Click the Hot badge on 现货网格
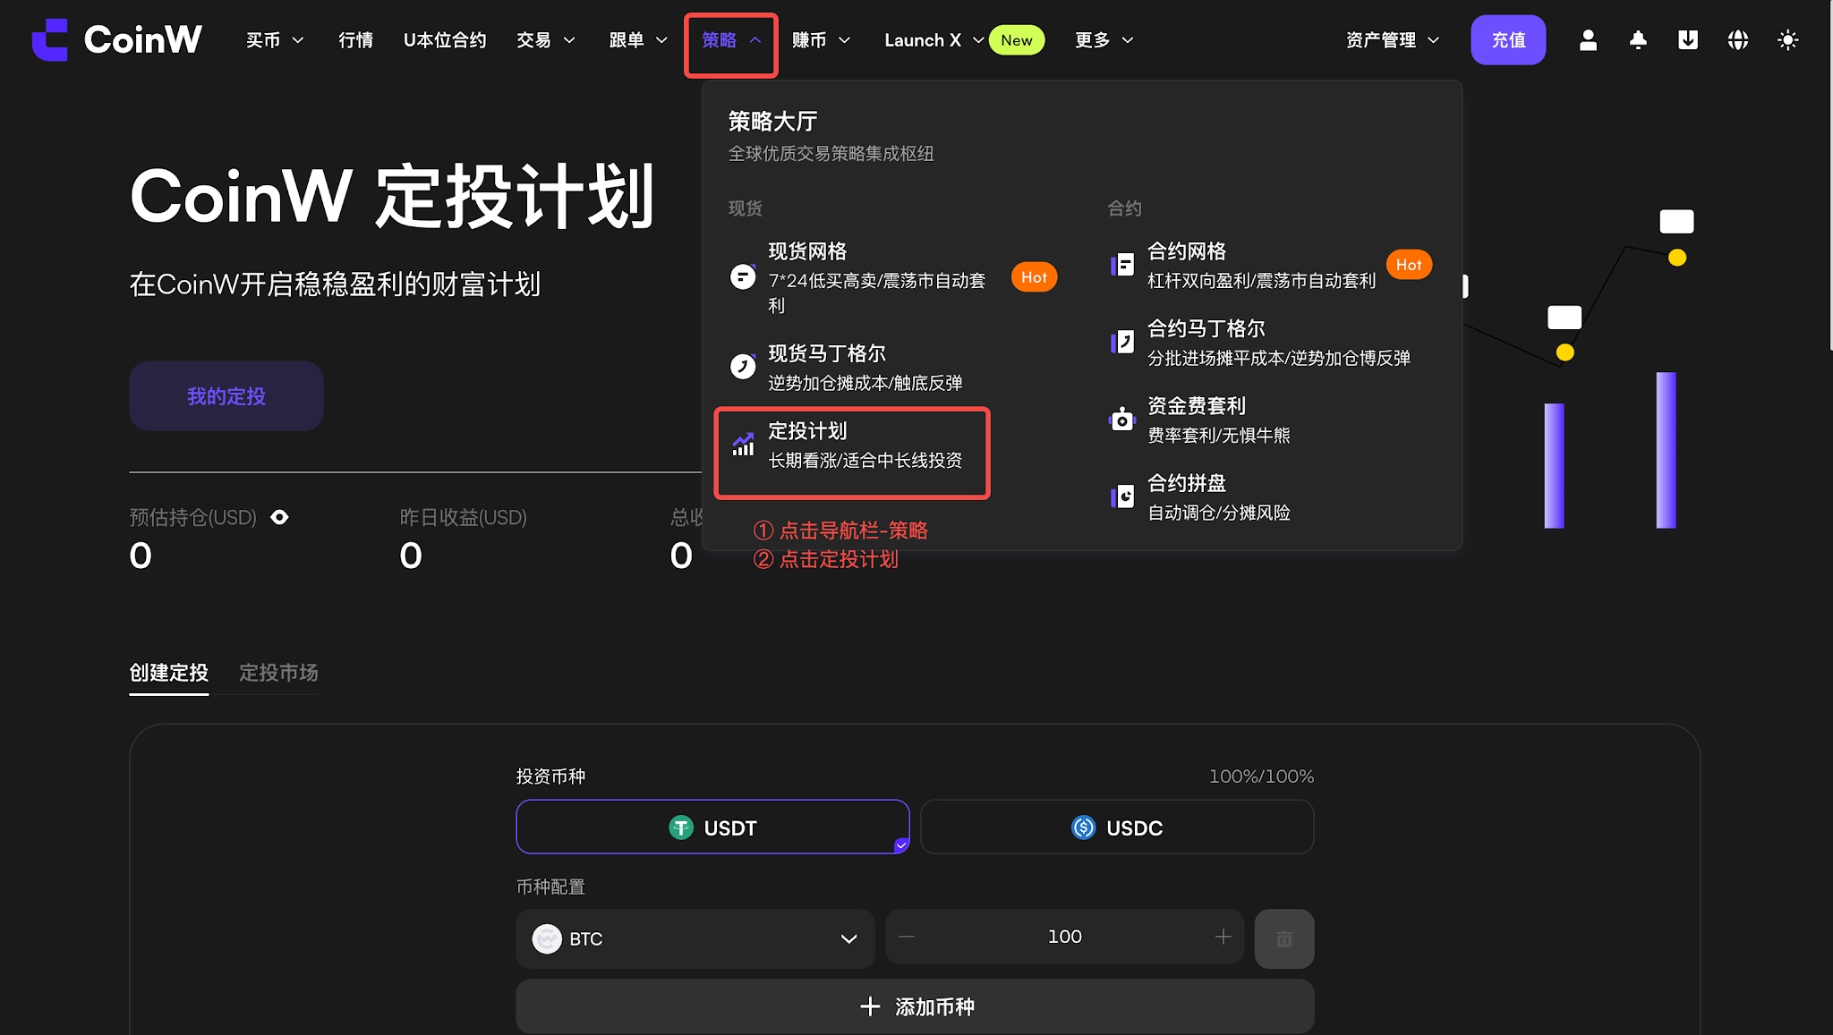Screen dimensions: 1833x1035 [x=1034, y=277]
